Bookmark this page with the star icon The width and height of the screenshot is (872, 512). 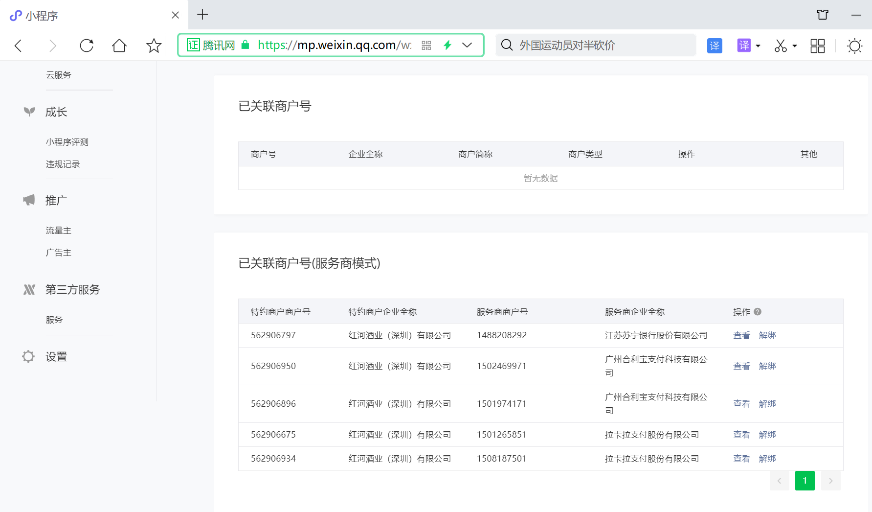click(x=154, y=46)
